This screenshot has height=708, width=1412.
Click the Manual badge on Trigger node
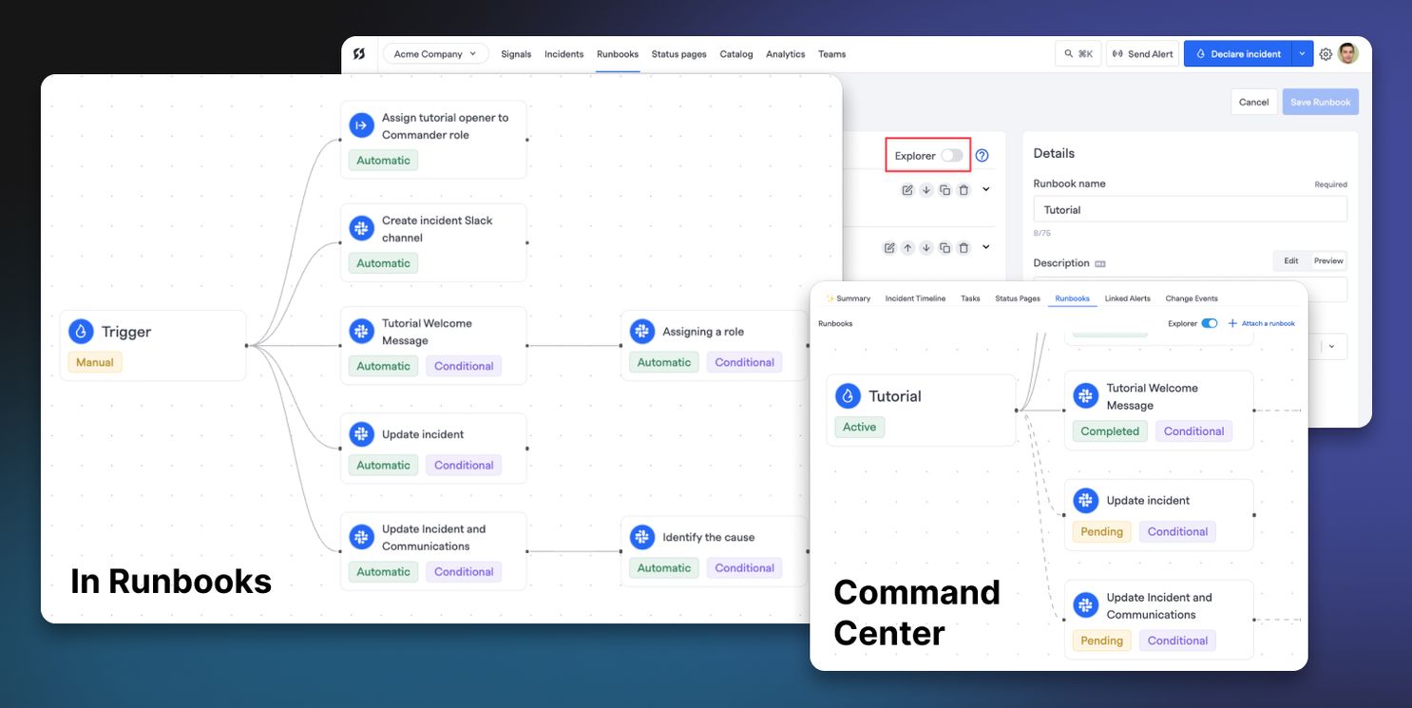(x=95, y=362)
